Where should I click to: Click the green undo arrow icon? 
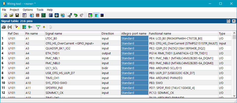76,15
